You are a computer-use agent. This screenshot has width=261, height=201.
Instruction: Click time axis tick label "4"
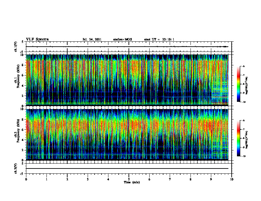(108, 179)
